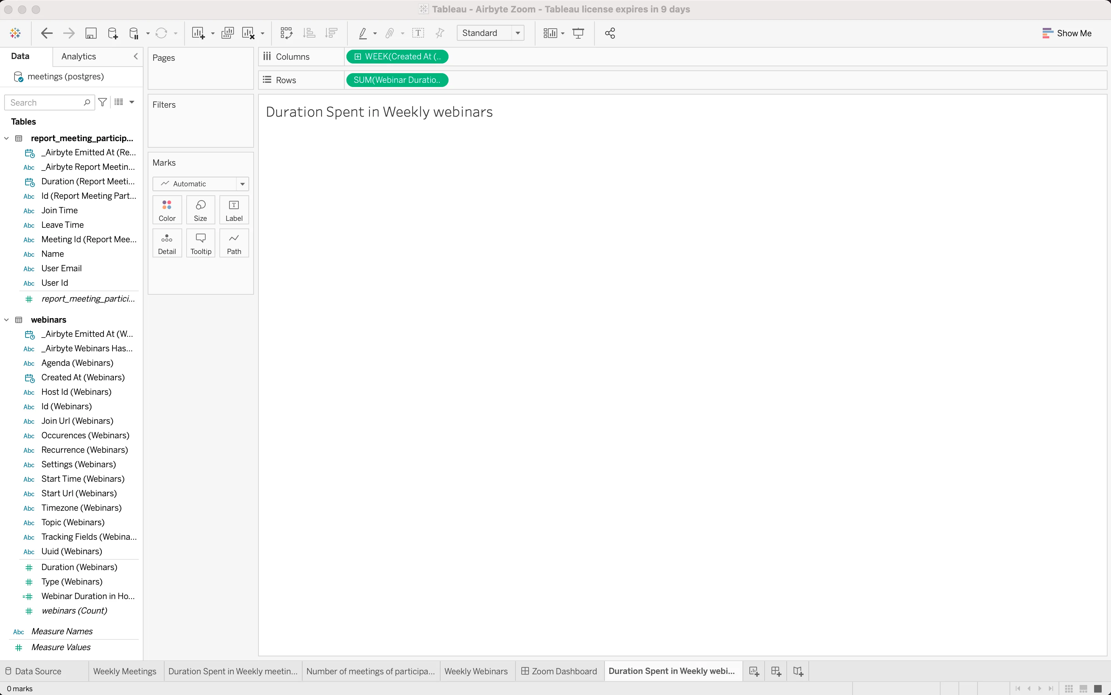Collapse the Data pane with arrow
Screen dimensions: 1111x695
coord(136,56)
